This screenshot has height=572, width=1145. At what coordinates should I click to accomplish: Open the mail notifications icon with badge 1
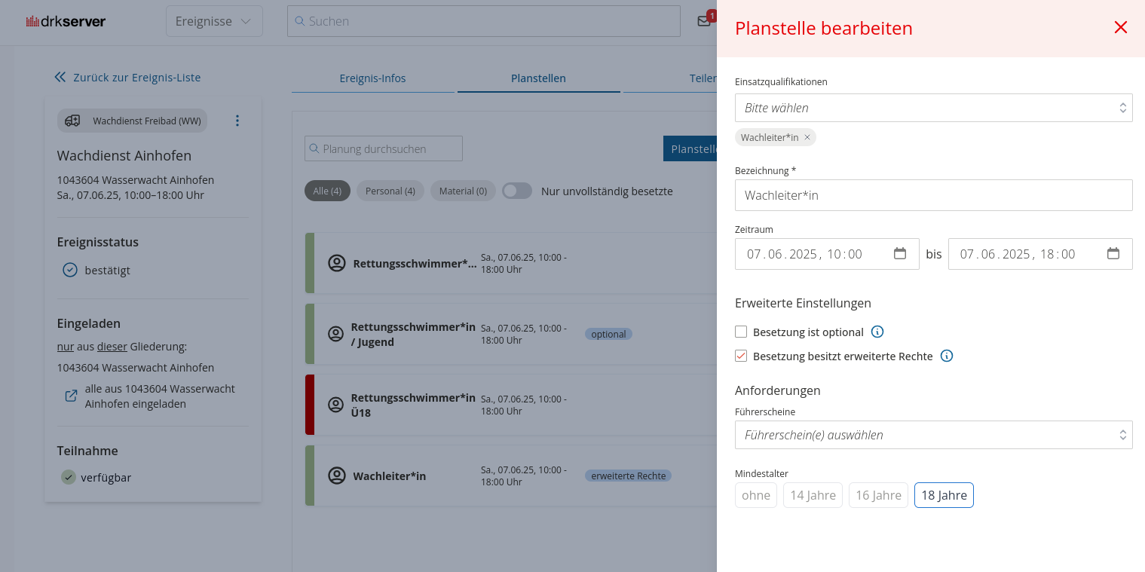(x=704, y=20)
